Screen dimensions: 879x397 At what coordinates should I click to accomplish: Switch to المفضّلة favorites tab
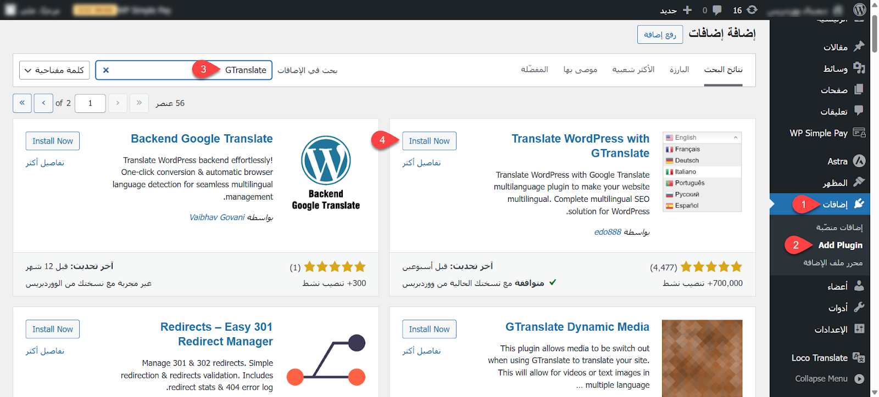(x=535, y=70)
